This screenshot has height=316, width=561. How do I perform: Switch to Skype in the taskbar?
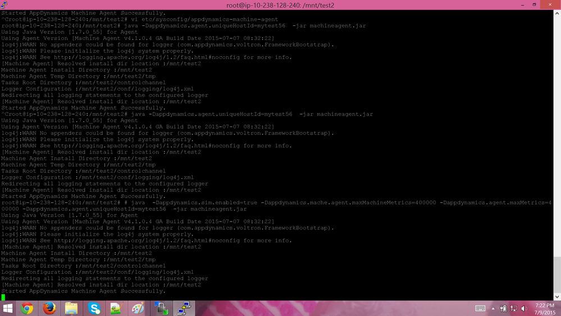tap(94, 308)
